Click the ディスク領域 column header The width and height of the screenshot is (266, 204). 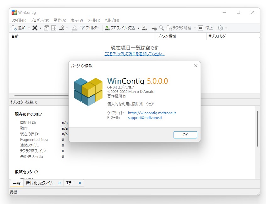tap(181, 36)
